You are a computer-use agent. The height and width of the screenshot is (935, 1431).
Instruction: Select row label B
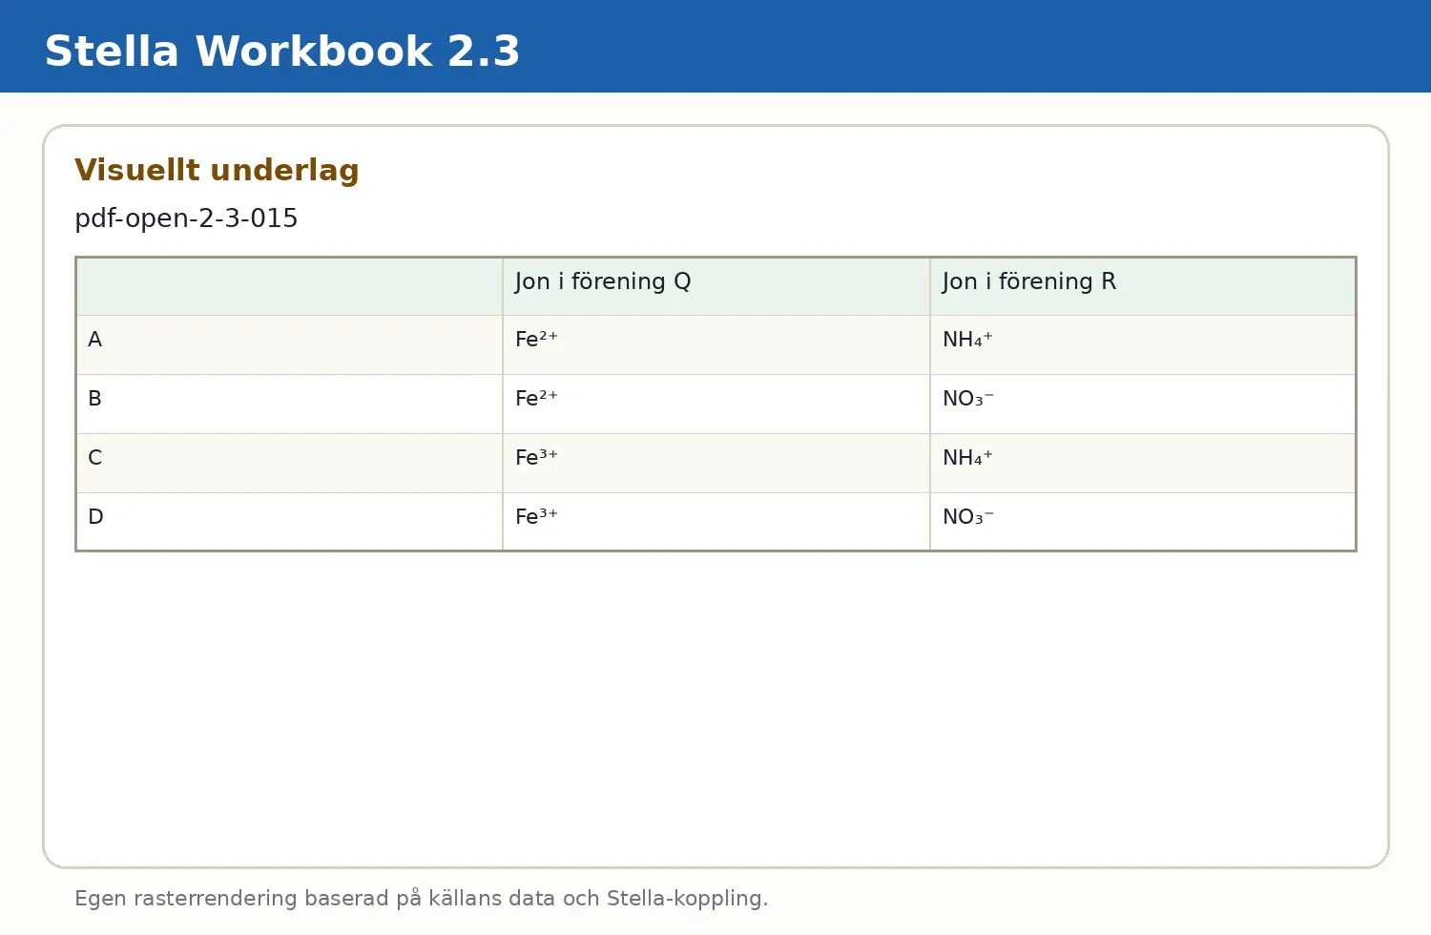tap(290, 405)
